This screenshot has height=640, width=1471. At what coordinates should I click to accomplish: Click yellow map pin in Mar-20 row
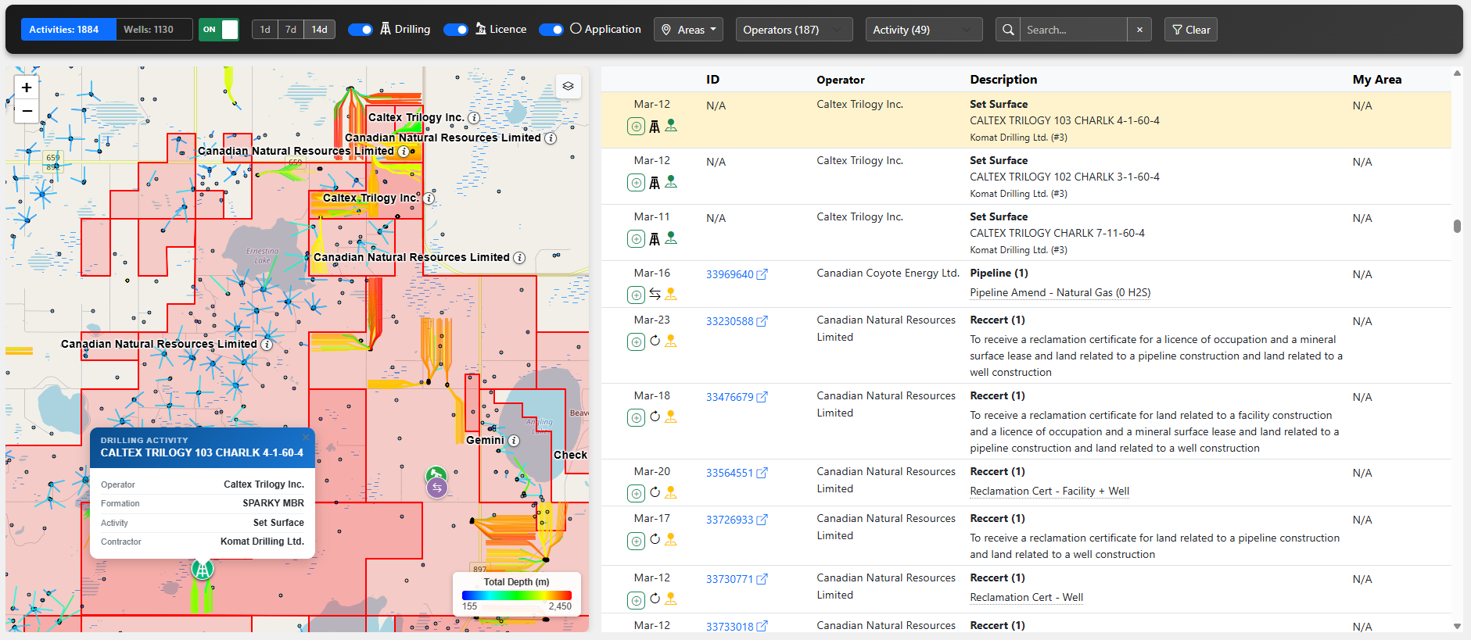click(x=671, y=492)
